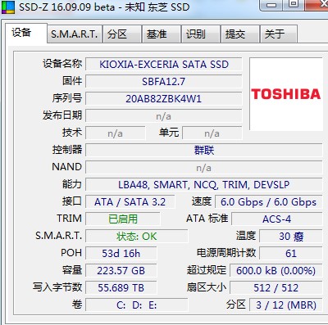Click the 超过规定 label
Image resolution: width=328 pixels, height=325 pixels.
tap(207, 270)
